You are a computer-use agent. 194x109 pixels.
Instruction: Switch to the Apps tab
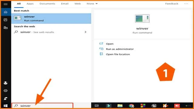click(x=30, y=4)
